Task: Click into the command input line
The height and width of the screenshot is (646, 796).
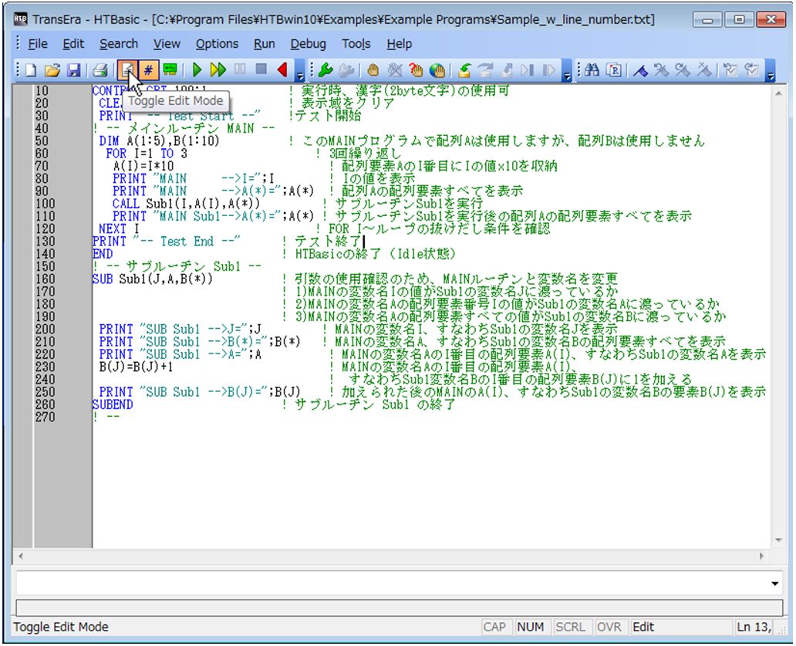Action: [x=392, y=583]
